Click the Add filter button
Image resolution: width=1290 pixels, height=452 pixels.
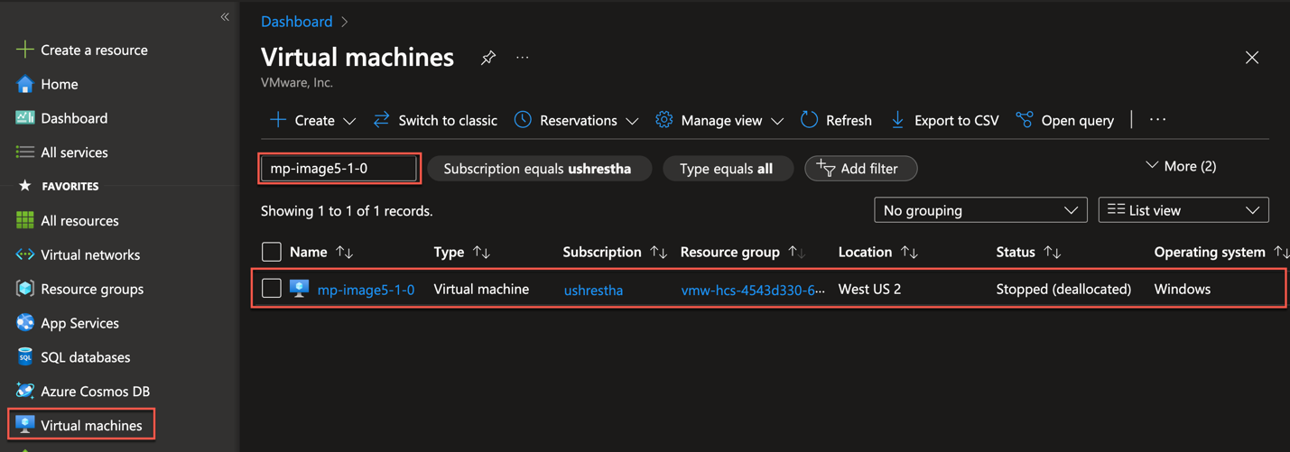click(x=860, y=169)
